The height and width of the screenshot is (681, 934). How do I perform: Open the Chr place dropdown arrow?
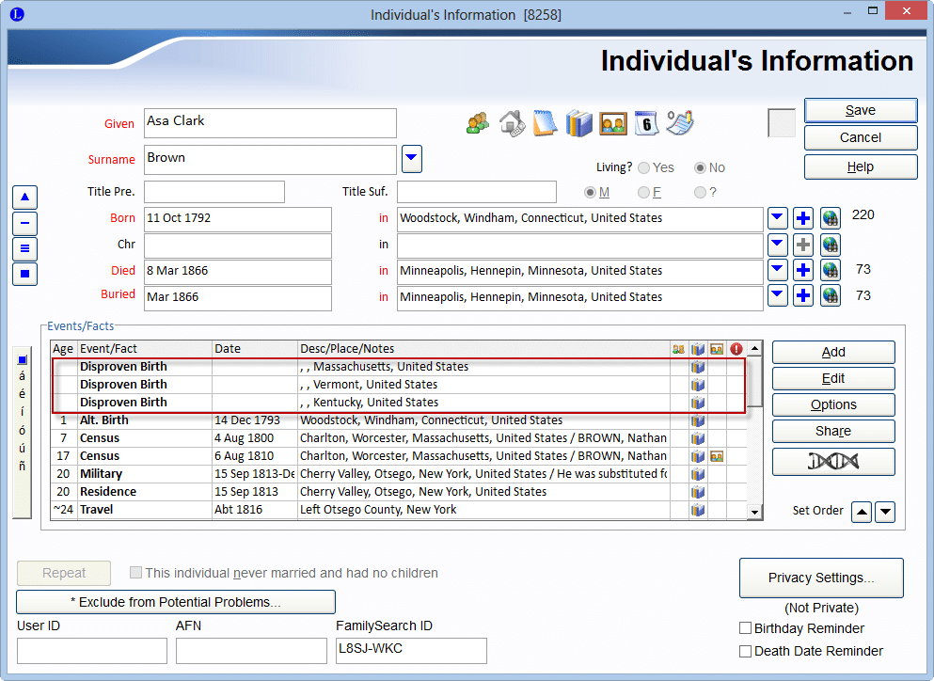click(777, 245)
